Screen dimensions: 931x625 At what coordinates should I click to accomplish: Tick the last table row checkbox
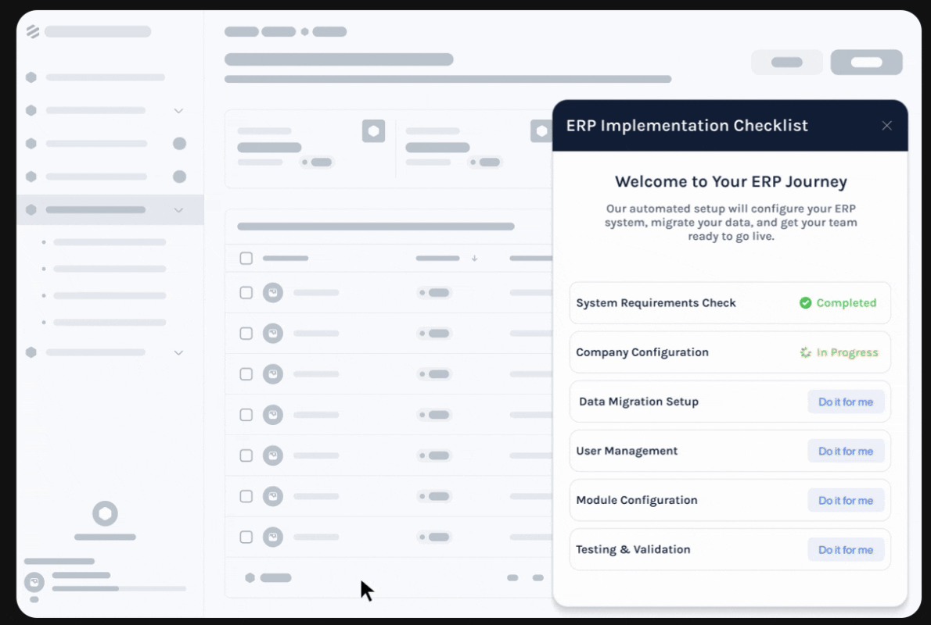(246, 537)
